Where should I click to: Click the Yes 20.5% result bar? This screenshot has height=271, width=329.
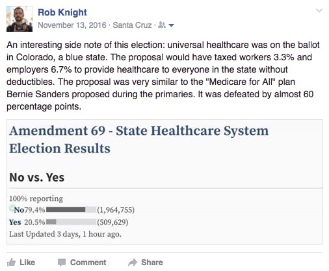(71, 222)
